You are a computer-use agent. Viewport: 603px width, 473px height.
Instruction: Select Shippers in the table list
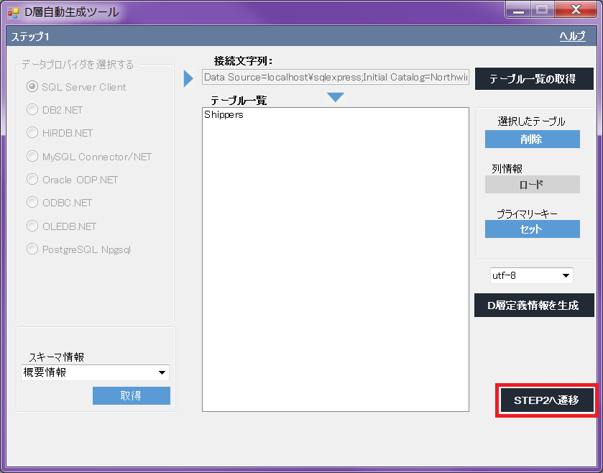coord(224,115)
